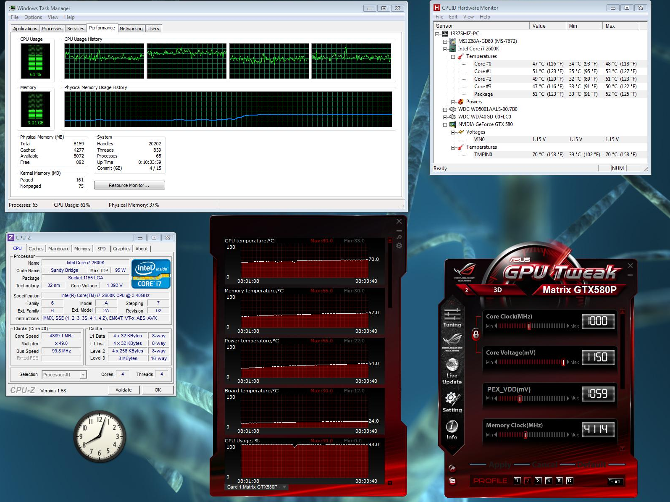Screen dimensions: 670x502
Task: Open settings gear in the GPU monitor panel
Action: click(x=399, y=246)
